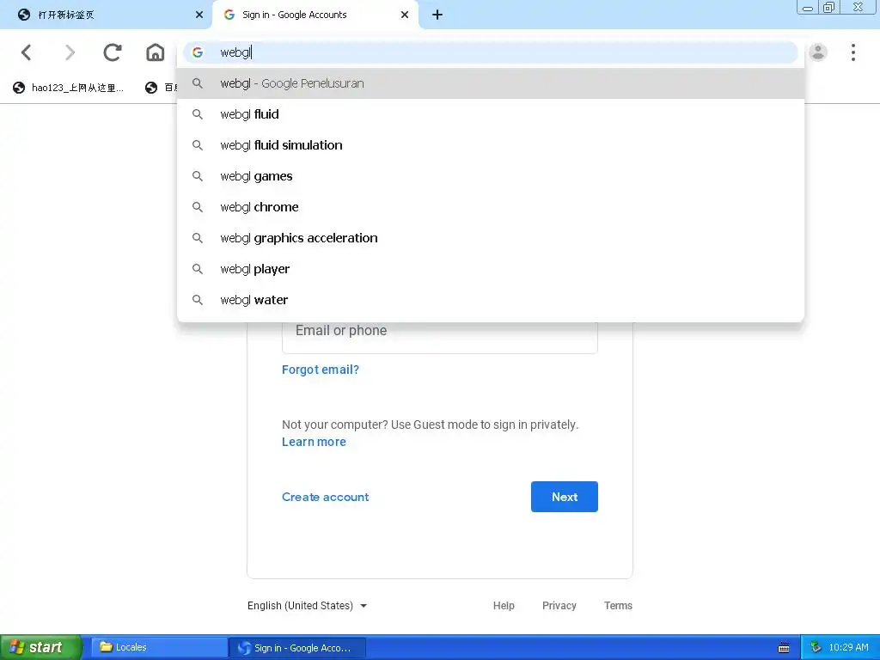
Task: Choose suggestion webgl - Google Penelusuran
Action: click(x=491, y=83)
